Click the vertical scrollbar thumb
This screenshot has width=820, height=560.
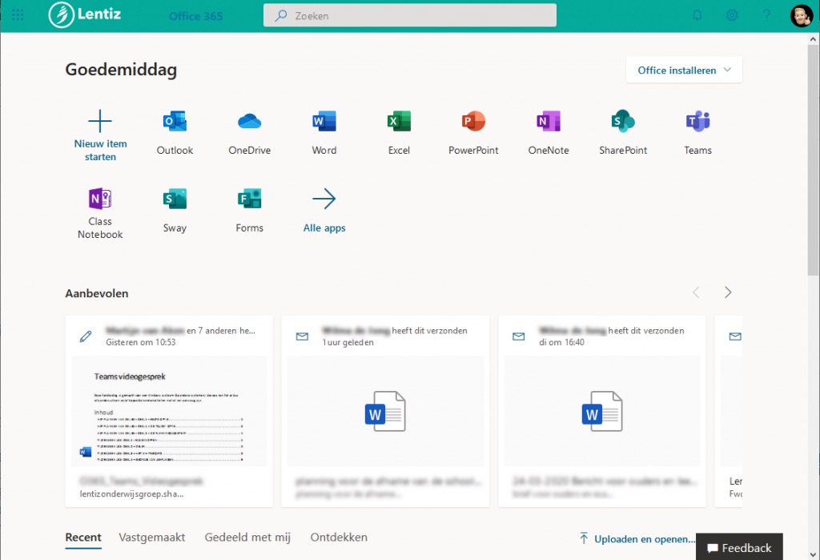pyautogui.click(x=814, y=160)
